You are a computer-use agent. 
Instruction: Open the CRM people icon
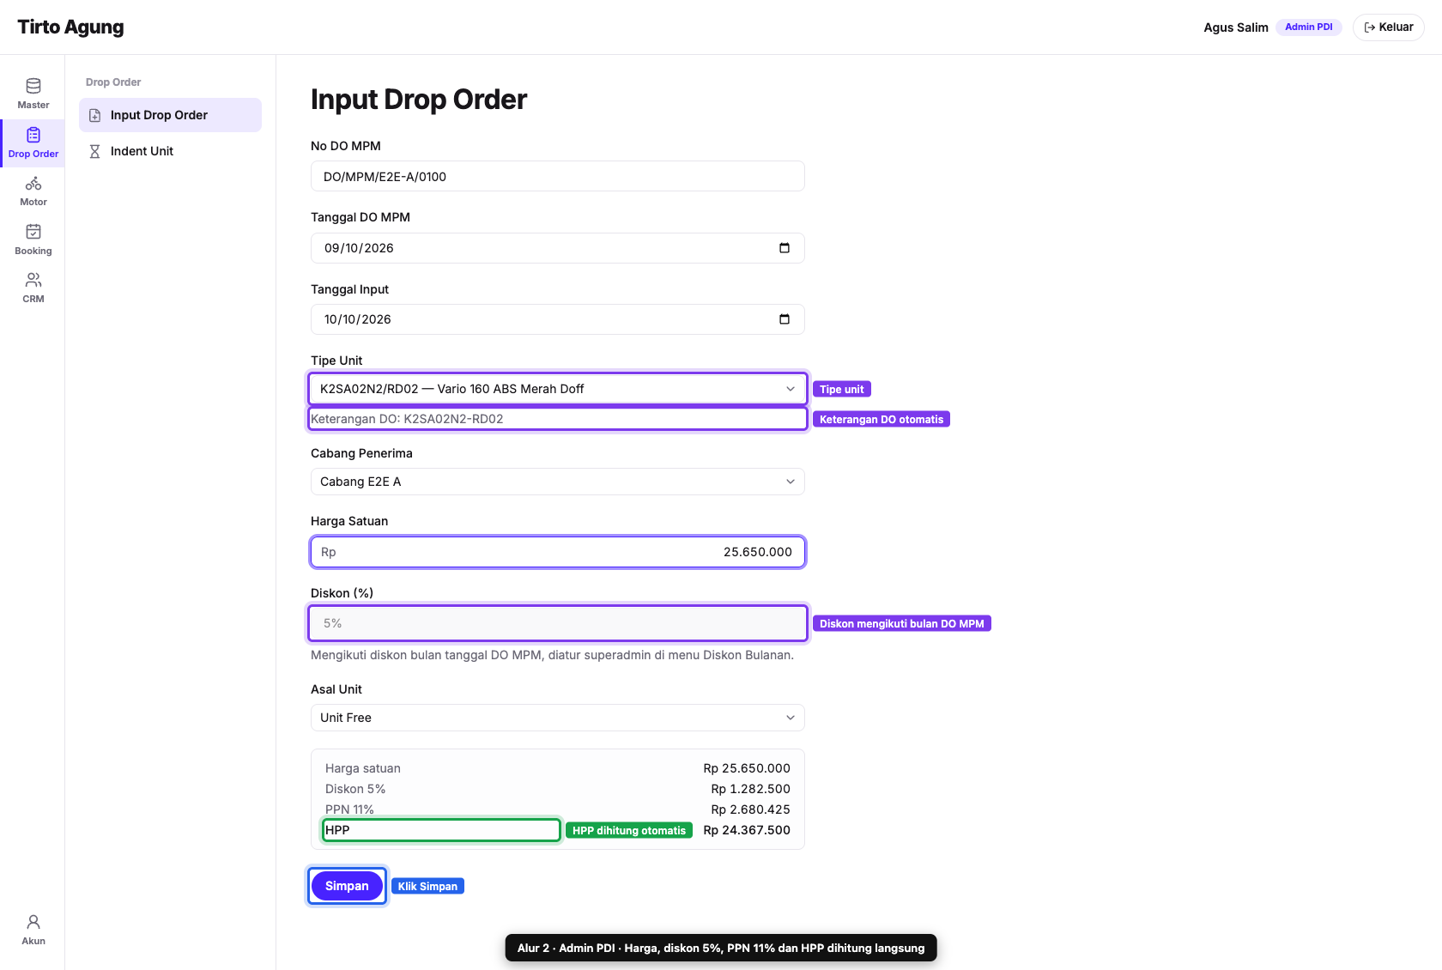(33, 280)
